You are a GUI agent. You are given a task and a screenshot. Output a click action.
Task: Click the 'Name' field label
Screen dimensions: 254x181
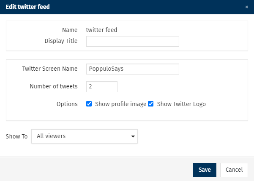(x=70, y=30)
